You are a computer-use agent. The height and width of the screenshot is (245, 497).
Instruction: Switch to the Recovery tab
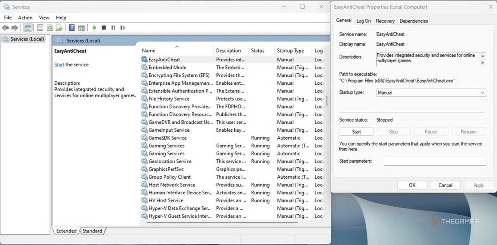click(385, 21)
